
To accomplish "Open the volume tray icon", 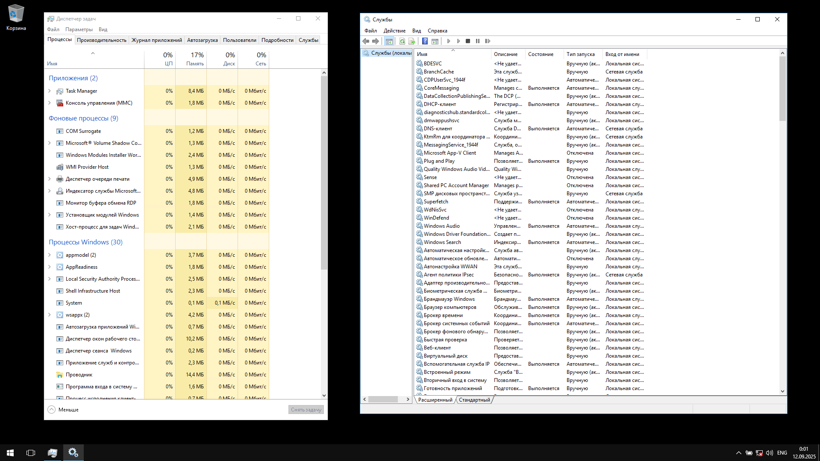I will 770,453.
